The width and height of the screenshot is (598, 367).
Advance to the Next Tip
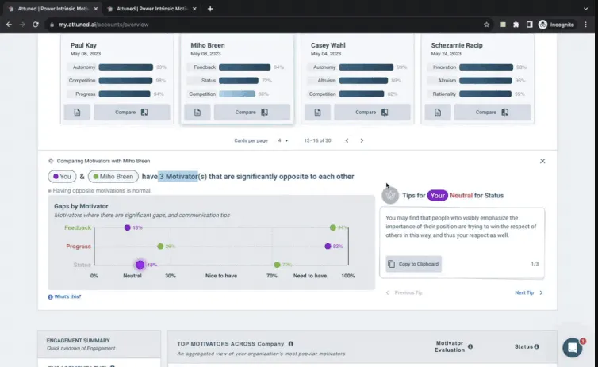(x=528, y=292)
